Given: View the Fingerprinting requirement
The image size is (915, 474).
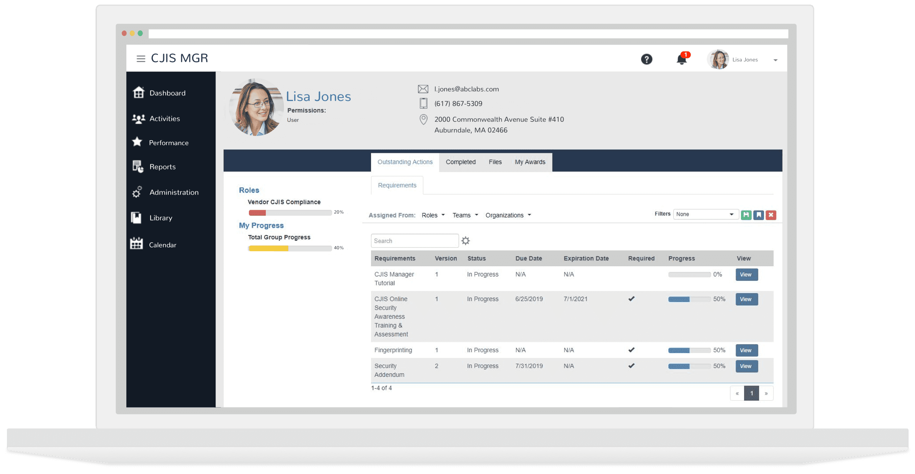Looking at the screenshot, I should click(746, 350).
